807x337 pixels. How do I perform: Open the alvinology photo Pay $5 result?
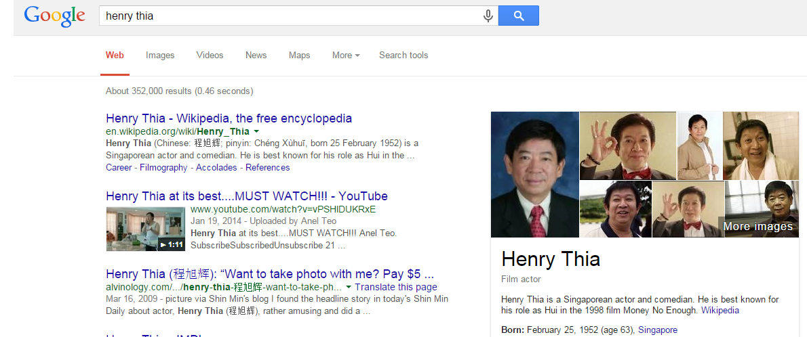point(270,274)
